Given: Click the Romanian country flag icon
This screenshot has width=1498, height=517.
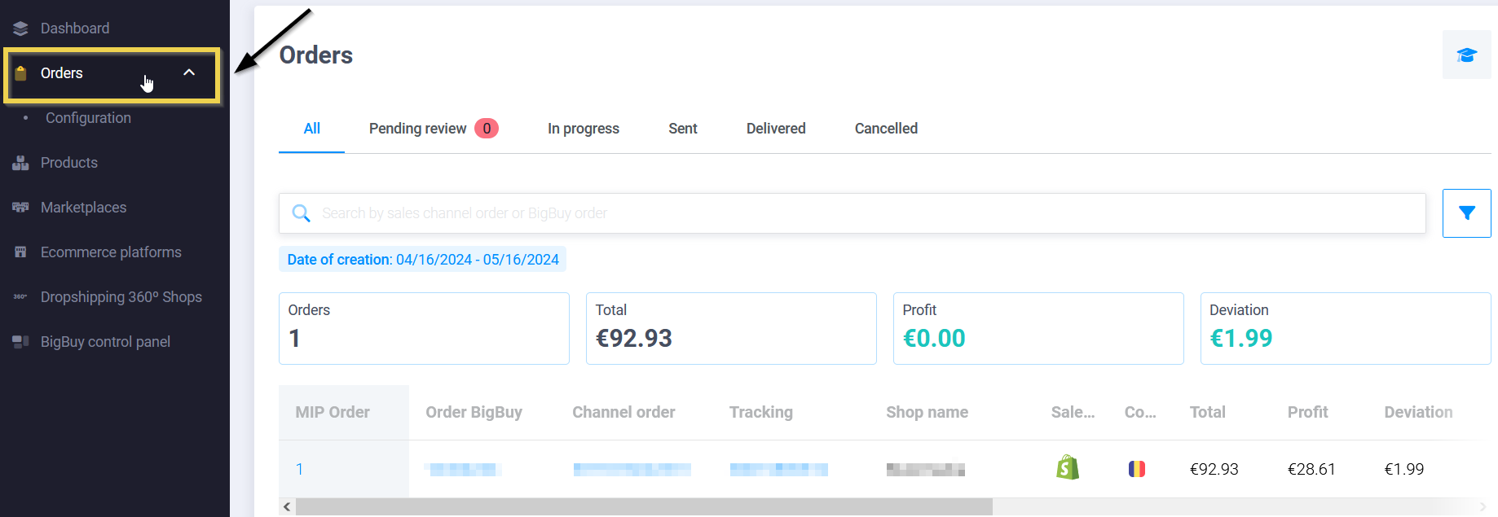Looking at the screenshot, I should click(1136, 469).
